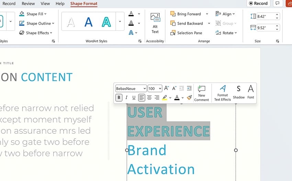Screen dimensions: 292x181
Task: Click the Selection Pane icon
Action: coord(173,33)
